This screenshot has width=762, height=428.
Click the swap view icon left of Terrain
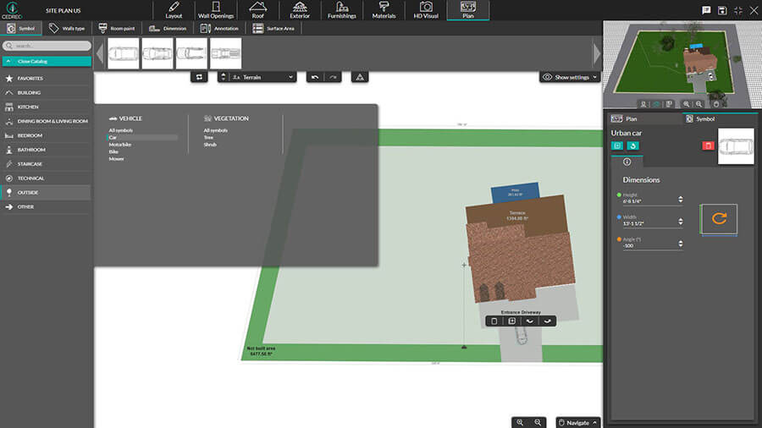(201, 77)
